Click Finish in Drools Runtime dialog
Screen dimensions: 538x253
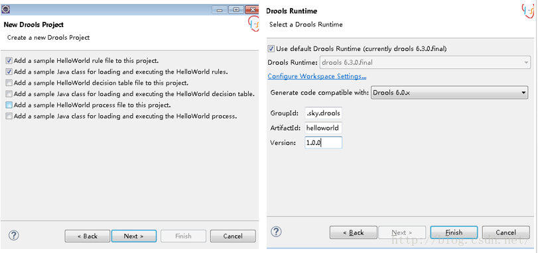pyautogui.click(x=454, y=232)
